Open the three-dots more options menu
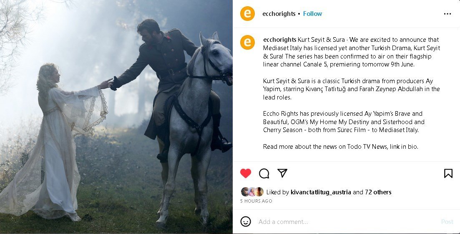460x234 pixels. [447, 14]
